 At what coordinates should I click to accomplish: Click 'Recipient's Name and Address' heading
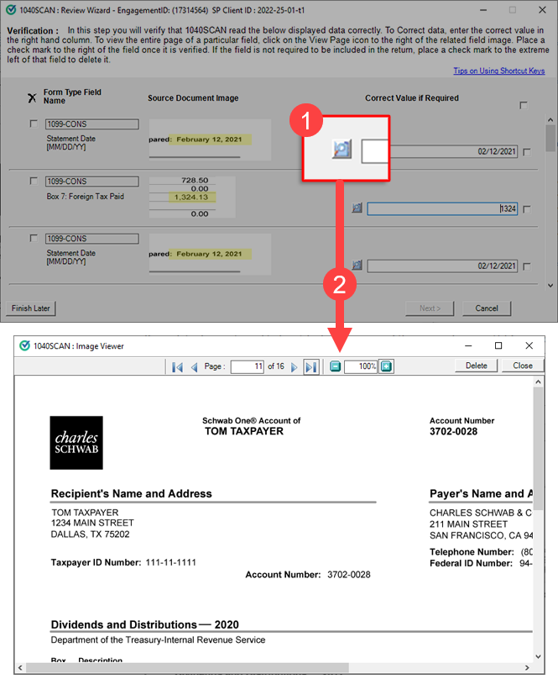132,493
